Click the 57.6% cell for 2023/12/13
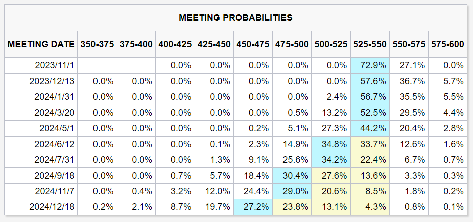This screenshot has height=222, width=473. (x=369, y=81)
